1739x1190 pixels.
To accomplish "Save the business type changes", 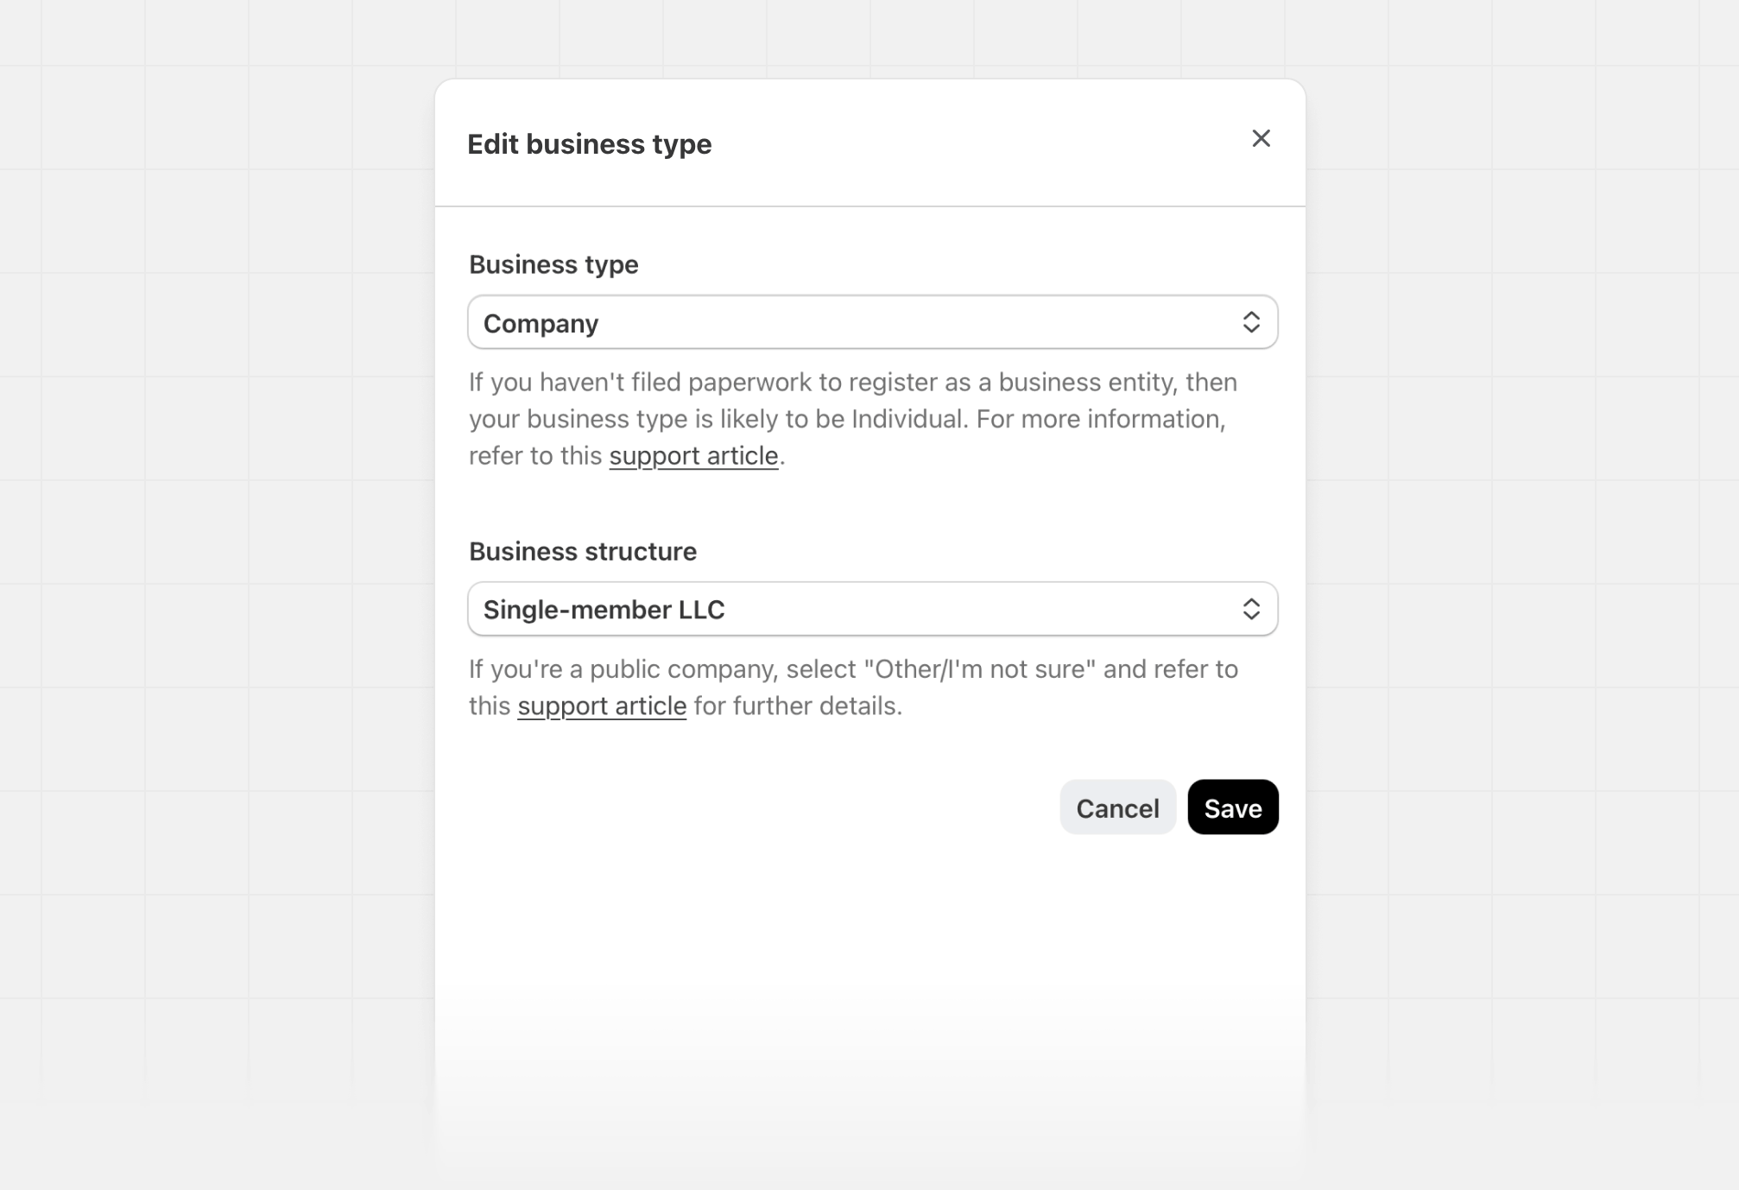I will click(1233, 807).
